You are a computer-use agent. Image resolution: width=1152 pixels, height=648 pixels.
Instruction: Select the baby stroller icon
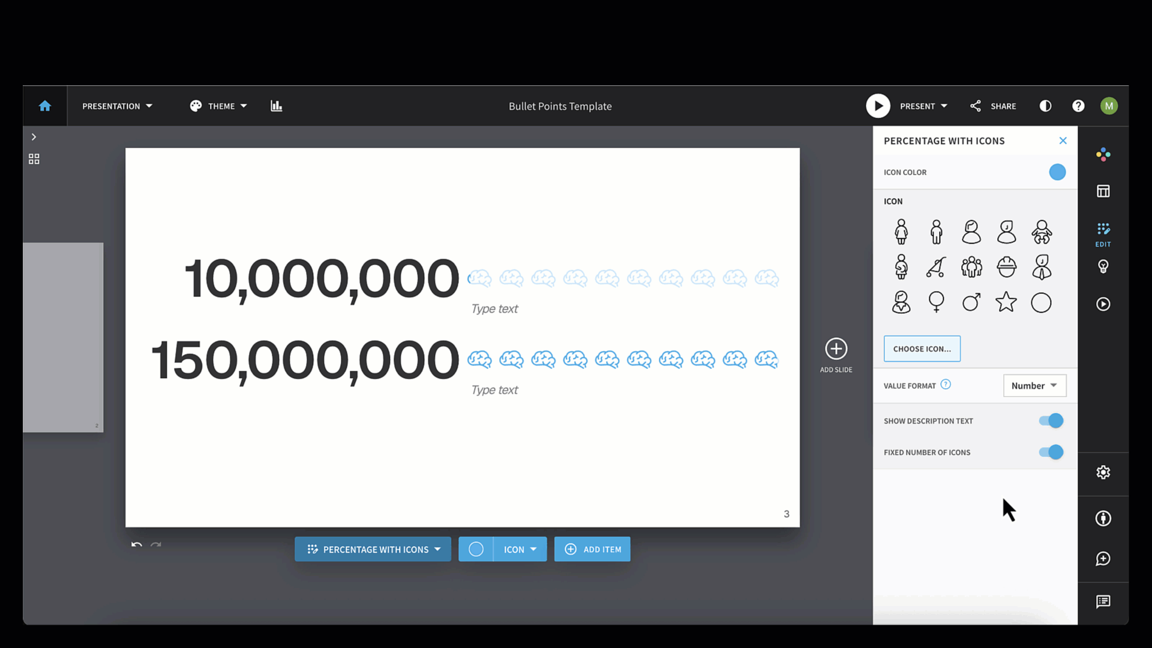tap(936, 267)
